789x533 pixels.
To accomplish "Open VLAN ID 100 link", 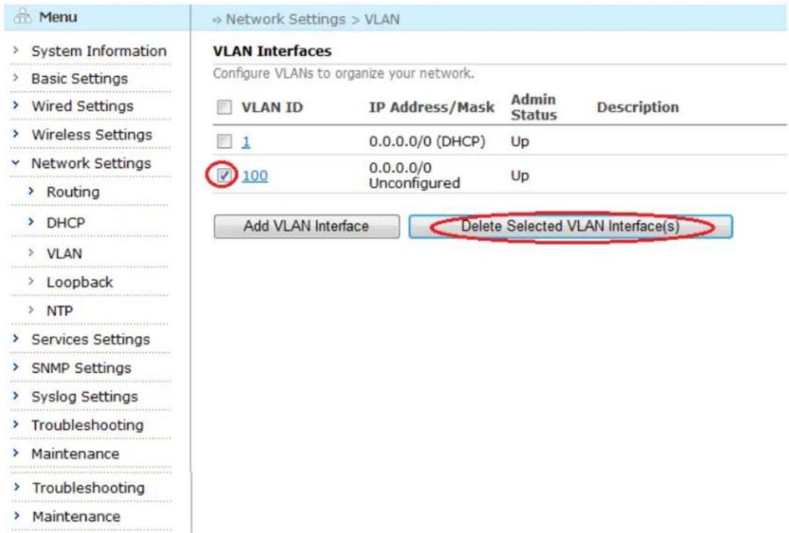I will [254, 176].
